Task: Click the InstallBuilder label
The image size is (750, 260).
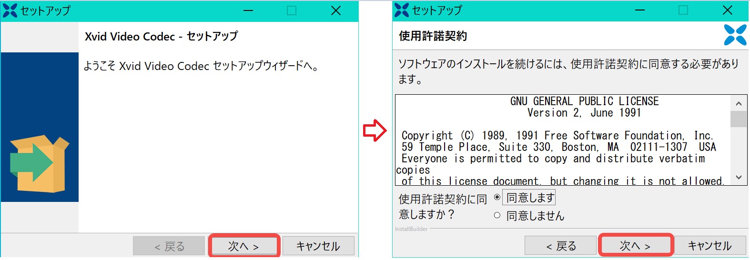Action: click(x=411, y=229)
